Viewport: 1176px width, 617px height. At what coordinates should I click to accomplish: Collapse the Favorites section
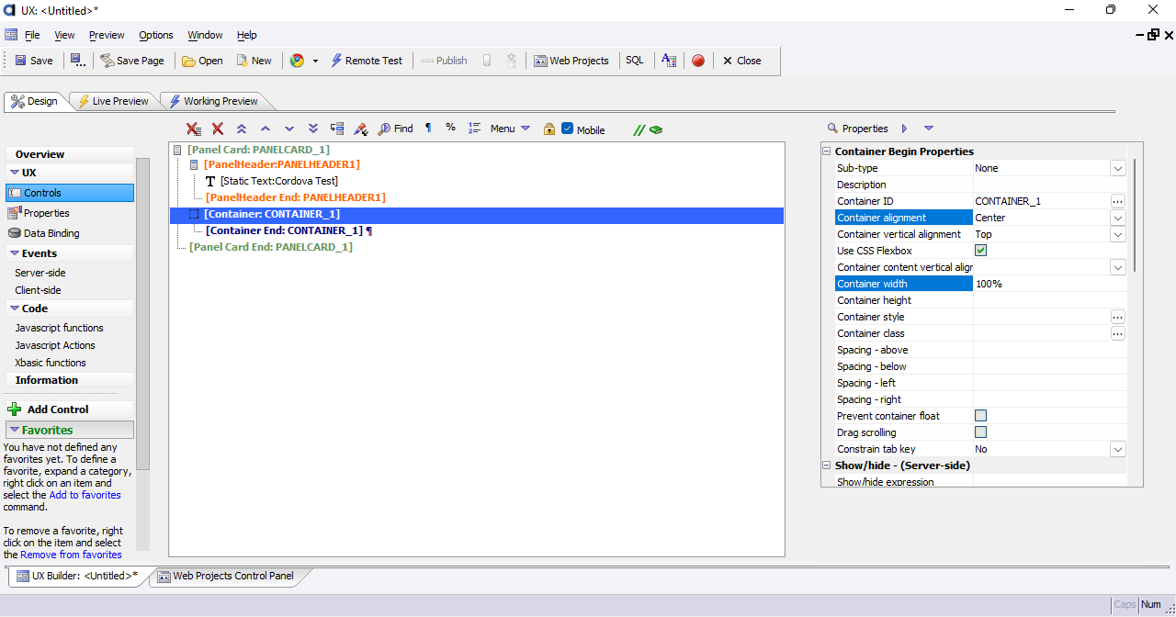[15, 430]
